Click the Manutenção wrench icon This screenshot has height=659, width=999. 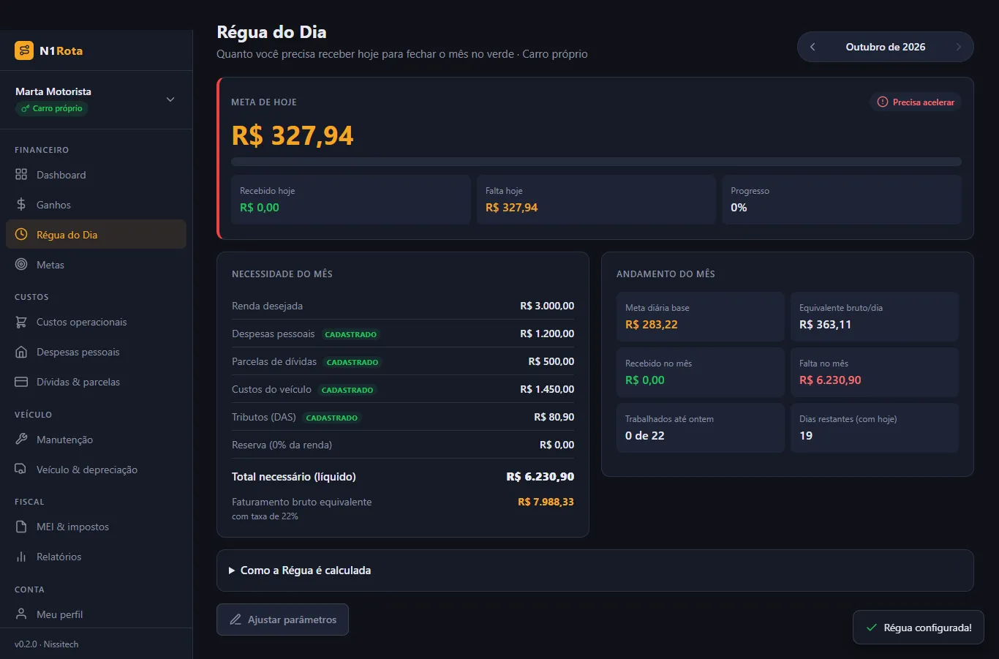21,440
